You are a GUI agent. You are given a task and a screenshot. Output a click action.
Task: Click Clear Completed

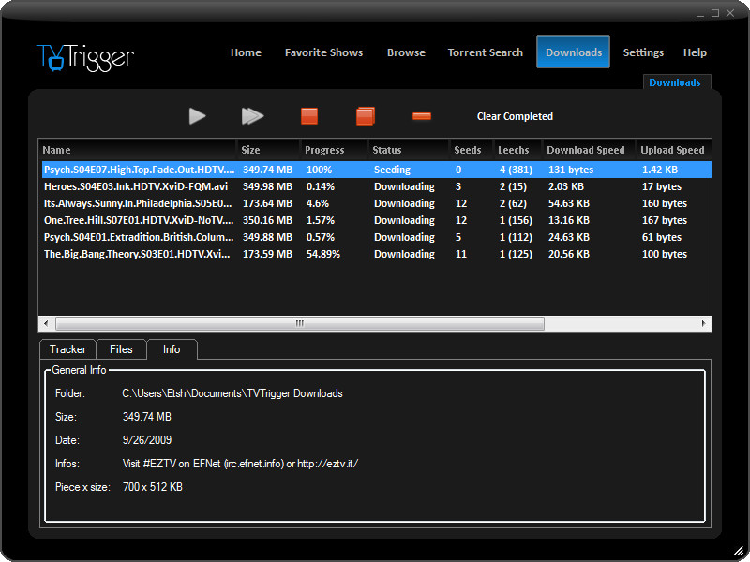click(x=515, y=116)
